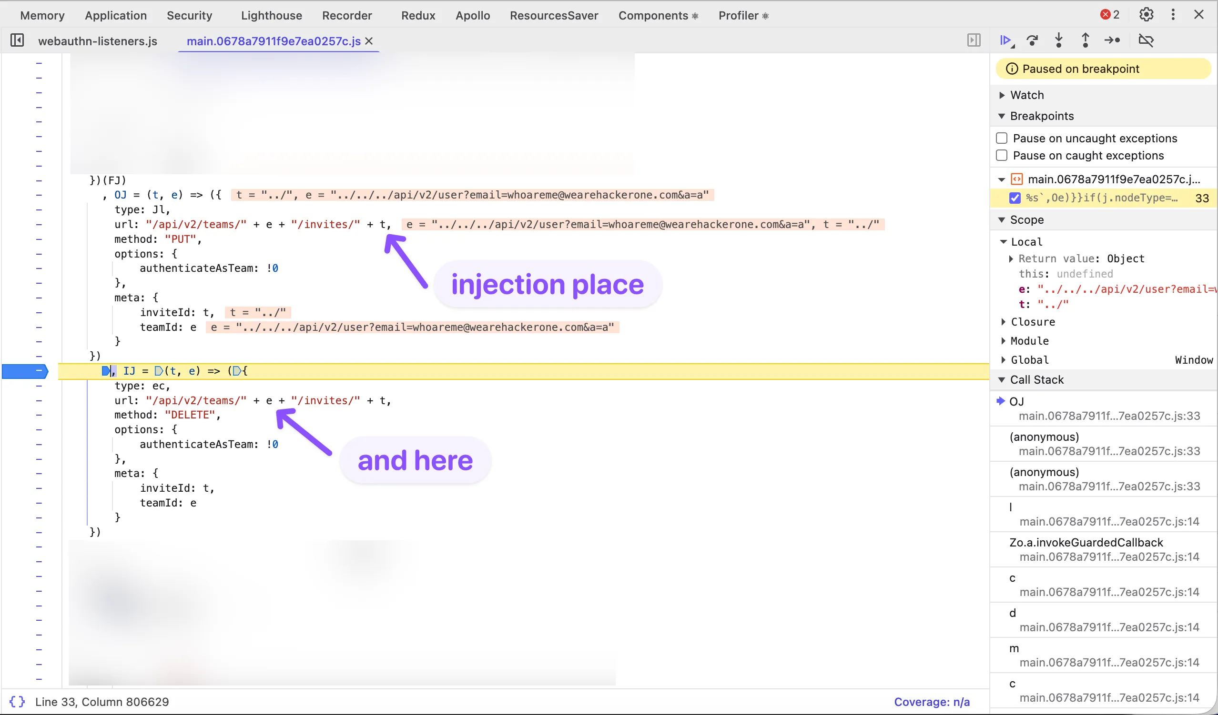Open the console errors counter showing 2
Image resolution: width=1218 pixels, height=715 pixels.
[1109, 14]
